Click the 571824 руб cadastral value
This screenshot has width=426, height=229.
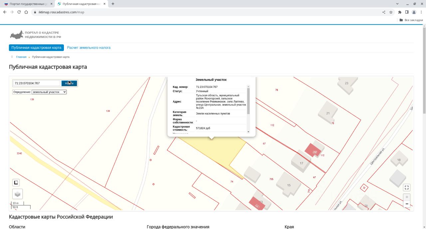(203, 128)
